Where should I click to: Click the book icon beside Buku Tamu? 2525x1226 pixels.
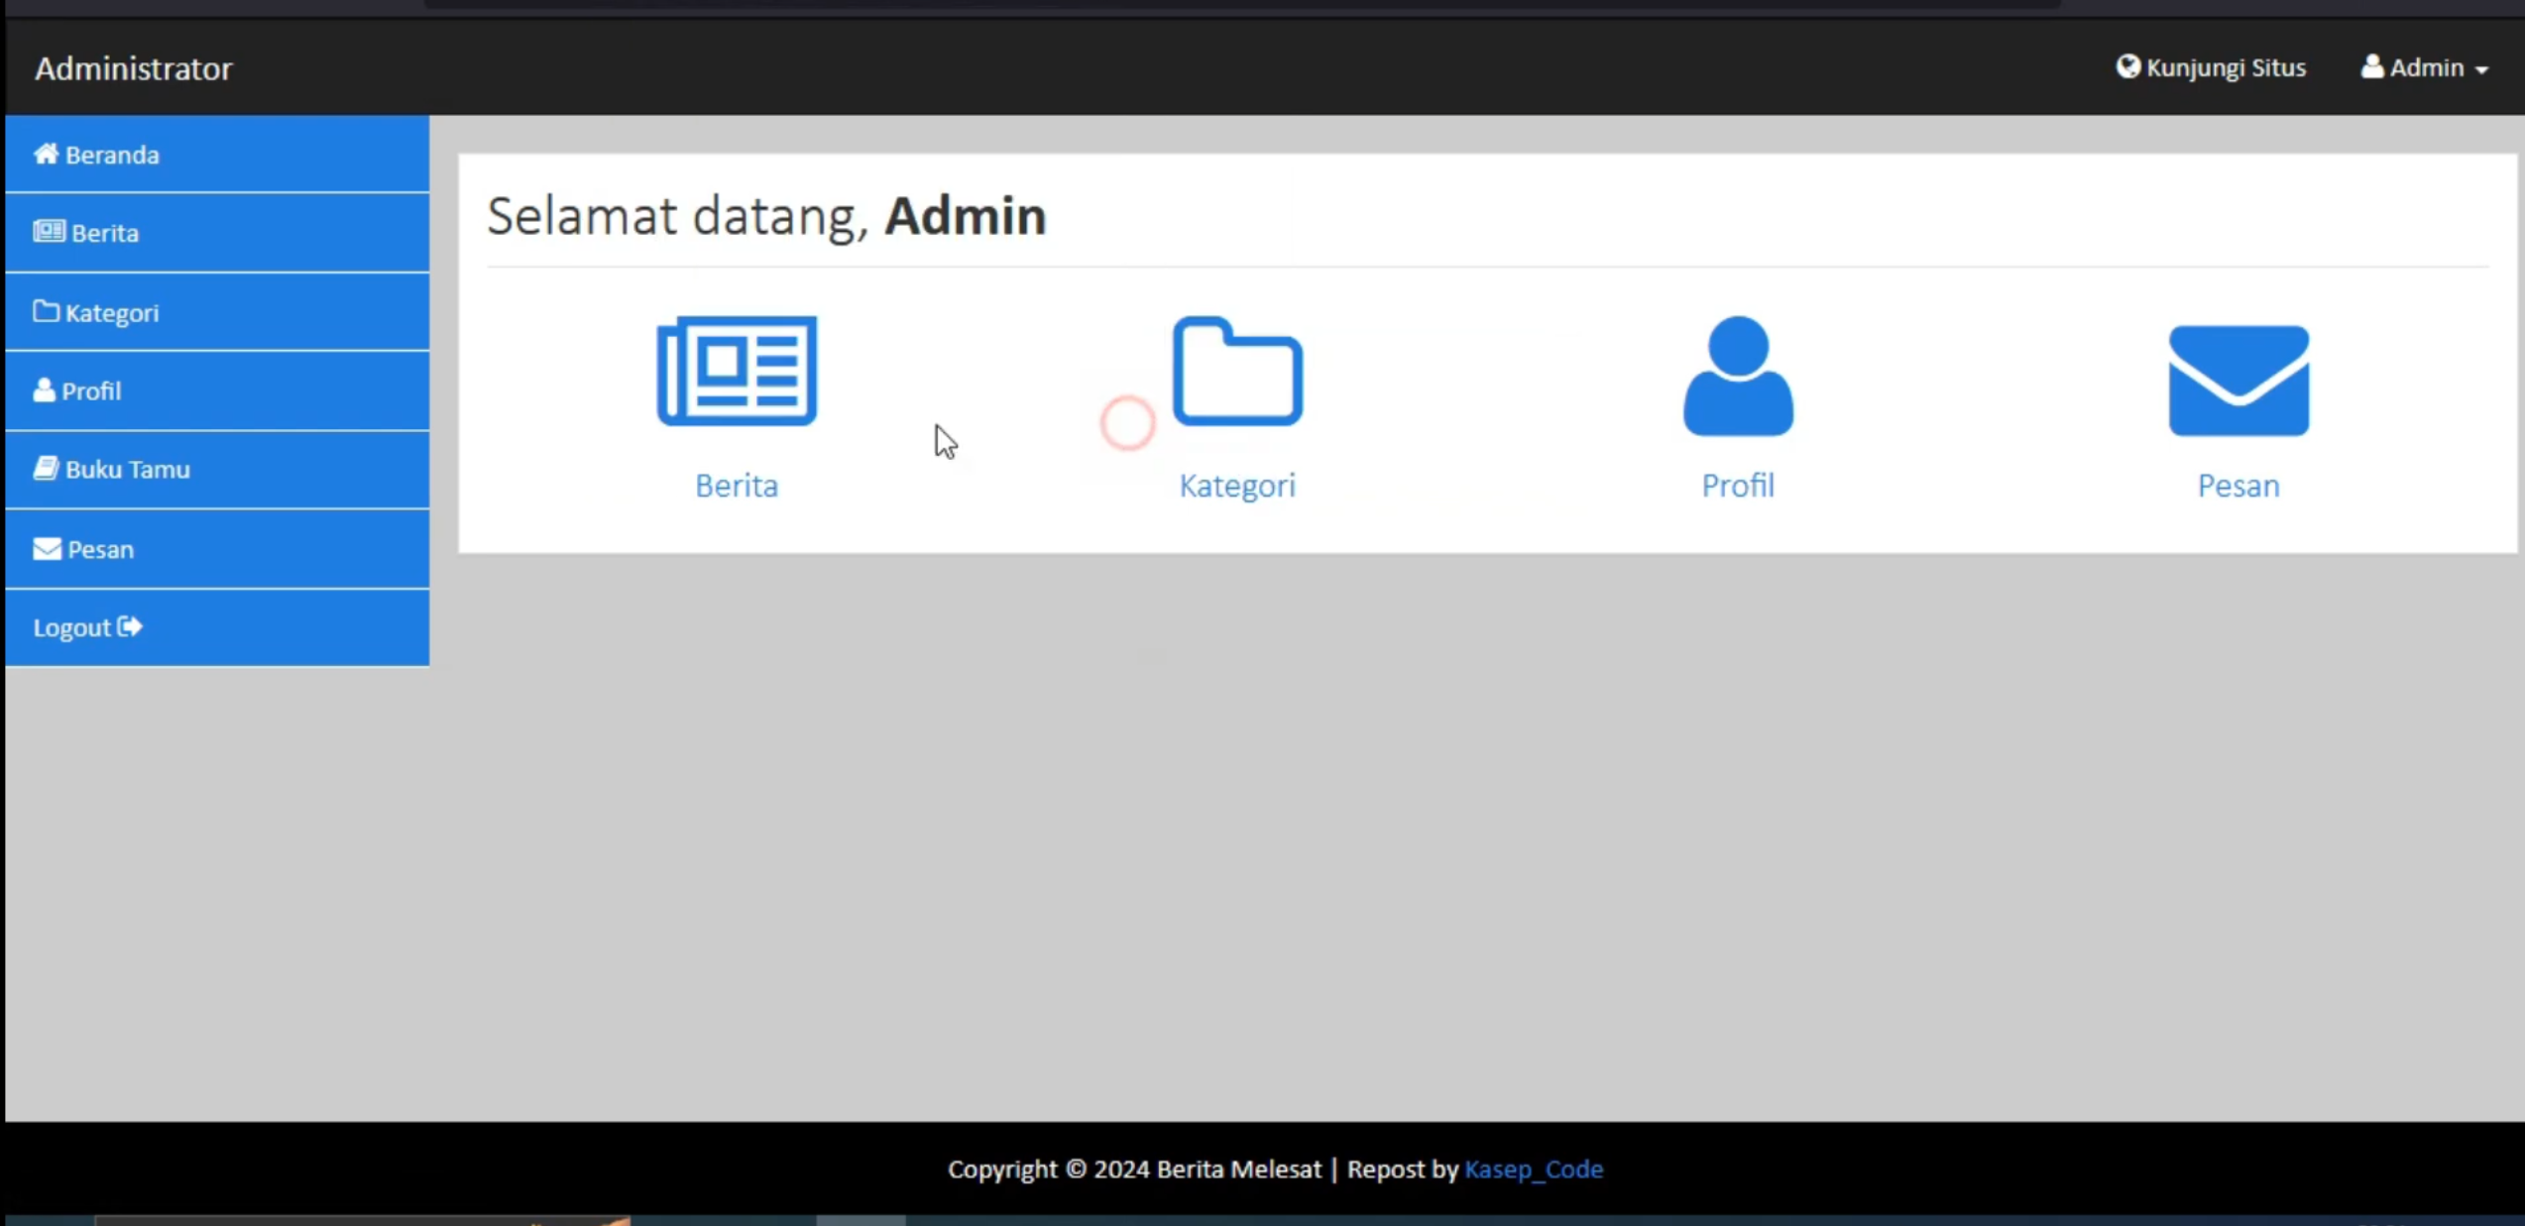(x=46, y=468)
